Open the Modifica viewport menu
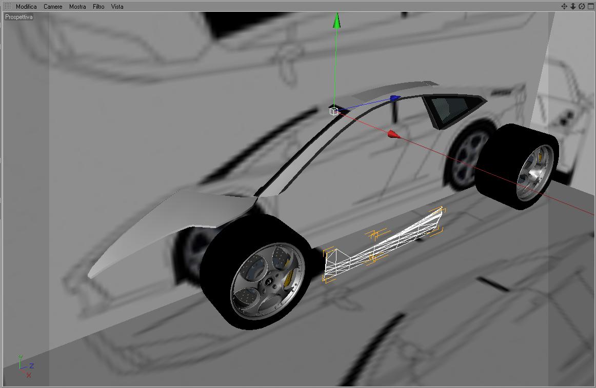 [26, 7]
